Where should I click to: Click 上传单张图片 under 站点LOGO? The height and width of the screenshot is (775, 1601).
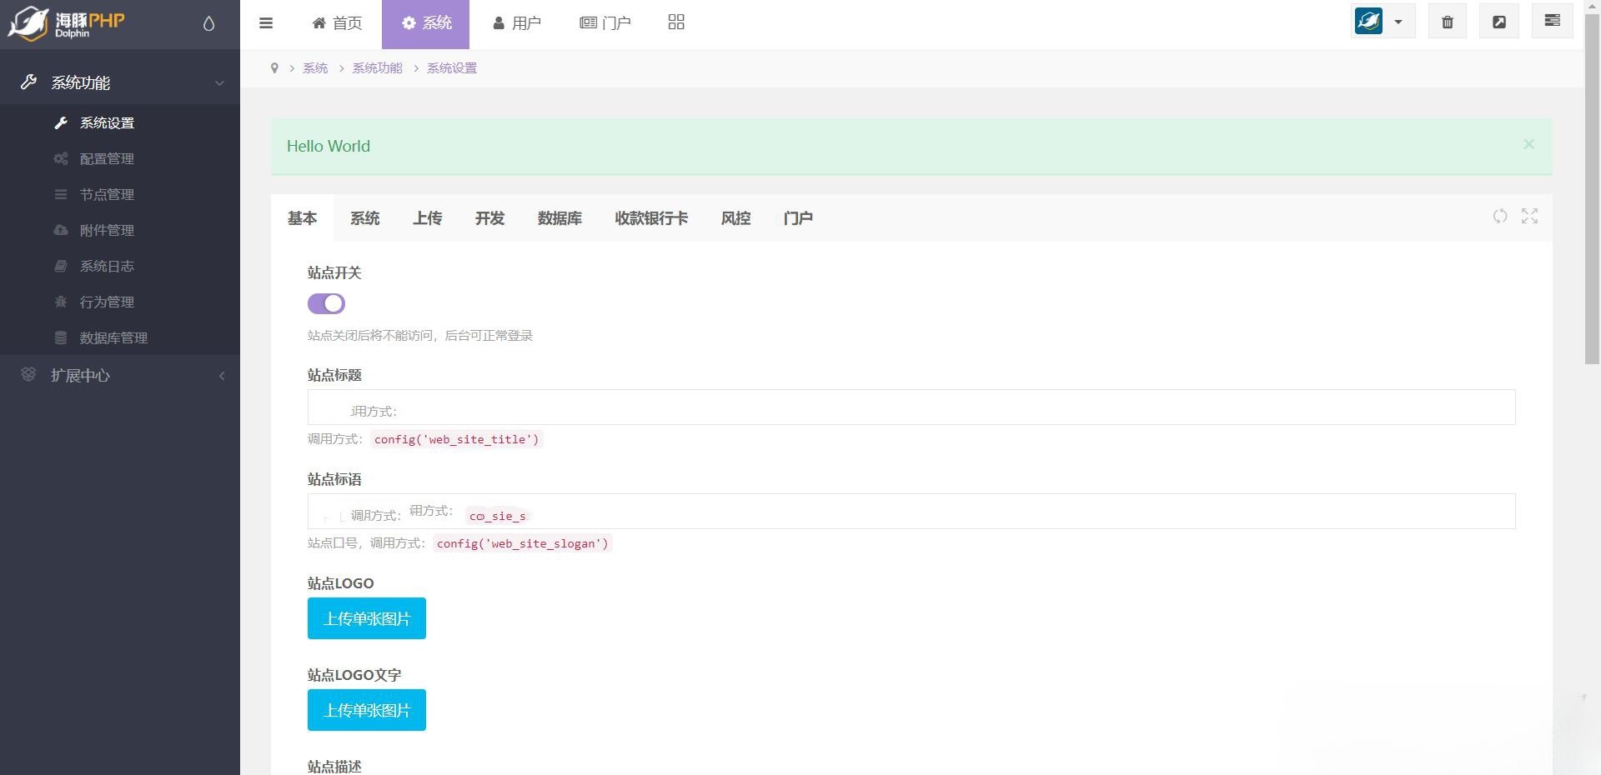(365, 618)
